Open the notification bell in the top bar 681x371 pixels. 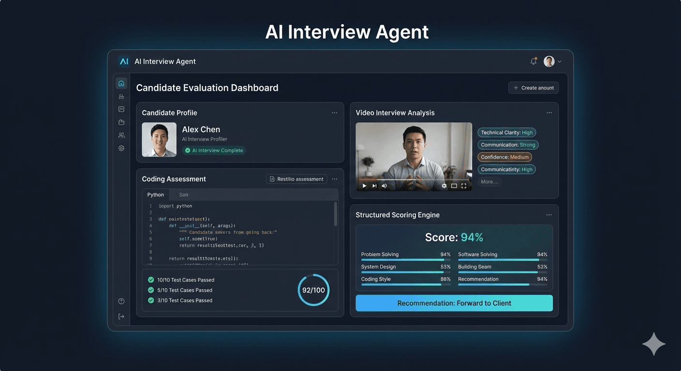(533, 61)
